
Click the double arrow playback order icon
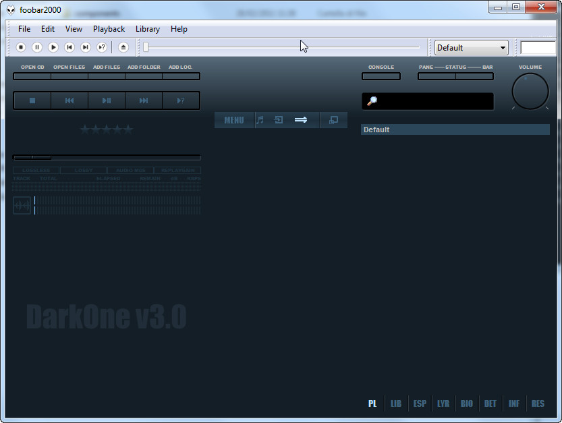tap(301, 119)
